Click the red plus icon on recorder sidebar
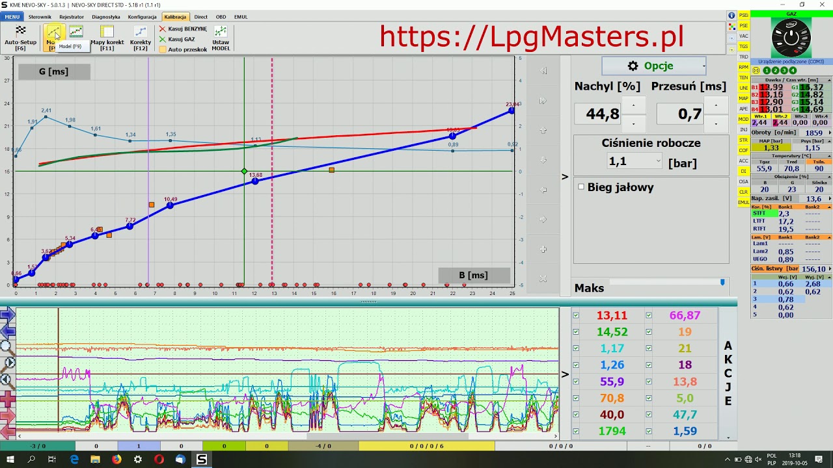 tap(7, 398)
